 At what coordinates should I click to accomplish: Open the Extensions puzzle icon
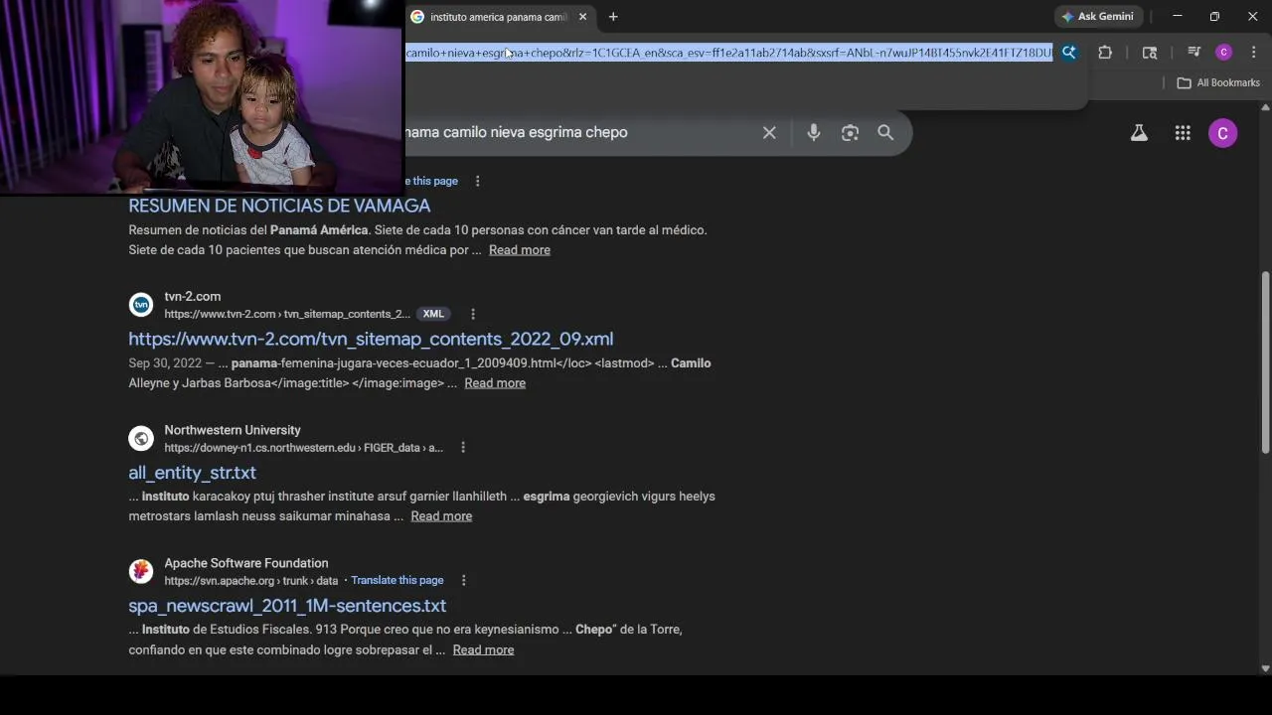point(1105,53)
